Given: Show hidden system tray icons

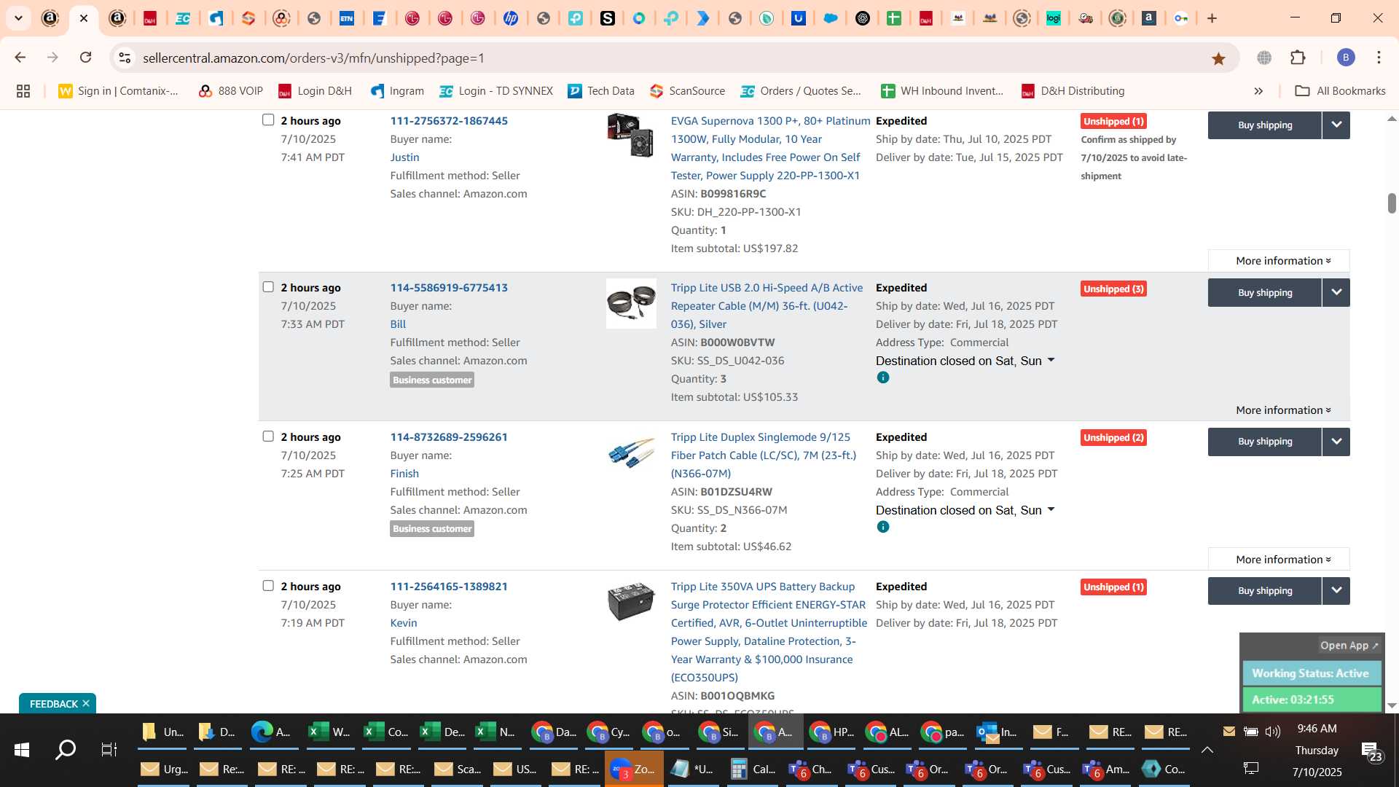Looking at the screenshot, I should 1207,750.
